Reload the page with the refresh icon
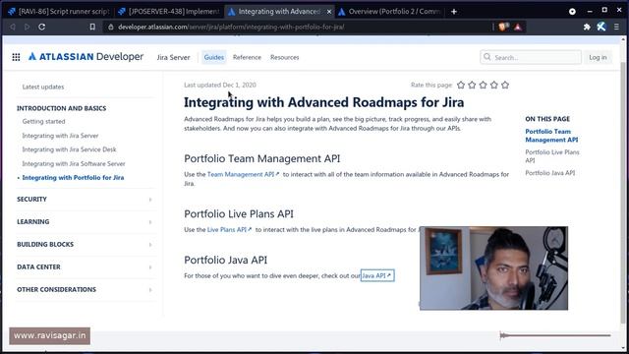 point(41,27)
